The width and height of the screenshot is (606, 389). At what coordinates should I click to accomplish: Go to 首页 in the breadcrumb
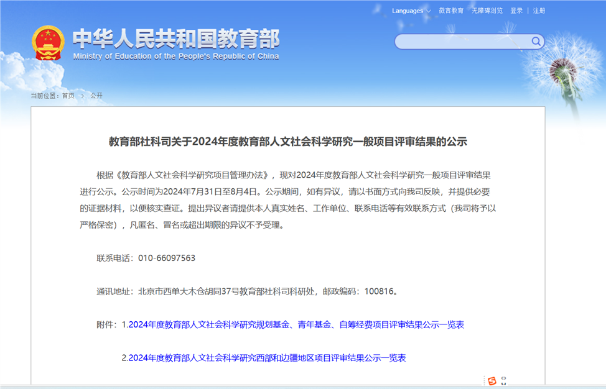pyautogui.click(x=68, y=96)
